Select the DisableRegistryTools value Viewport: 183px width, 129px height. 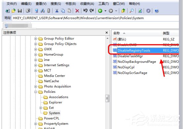[x=134, y=50]
